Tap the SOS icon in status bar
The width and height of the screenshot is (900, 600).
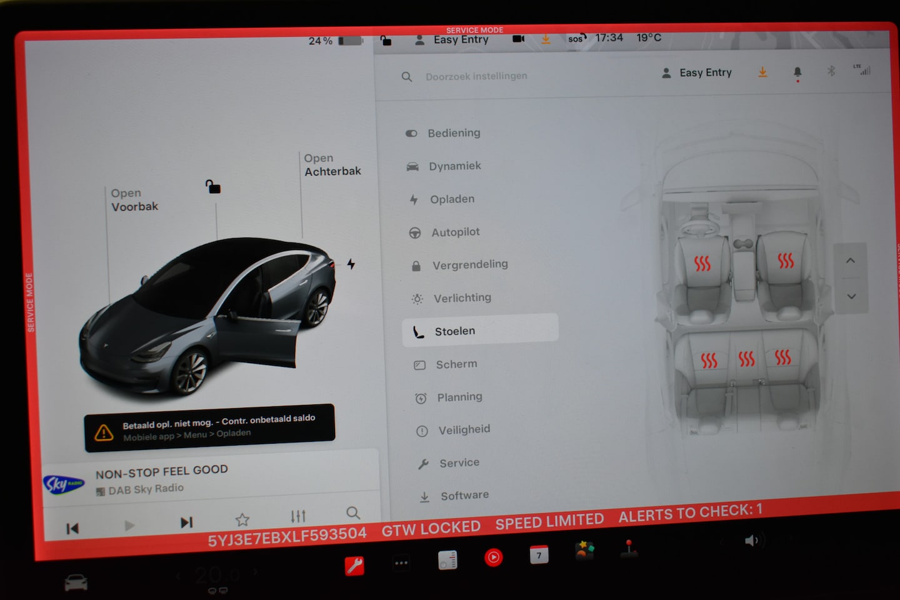(577, 38)
